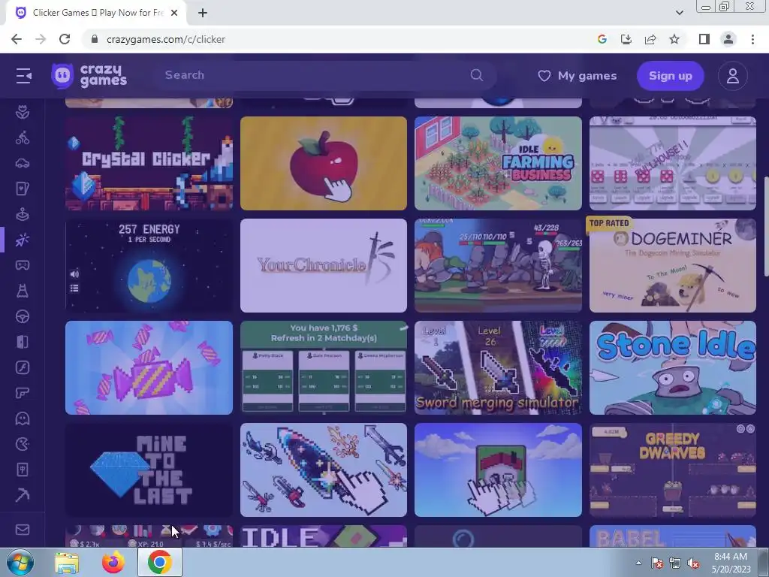Image resolution: width=769 pixels, height=577 pixels.
Task: Toggle the Chrome side panel icon
Action: (x=704, y=39)
